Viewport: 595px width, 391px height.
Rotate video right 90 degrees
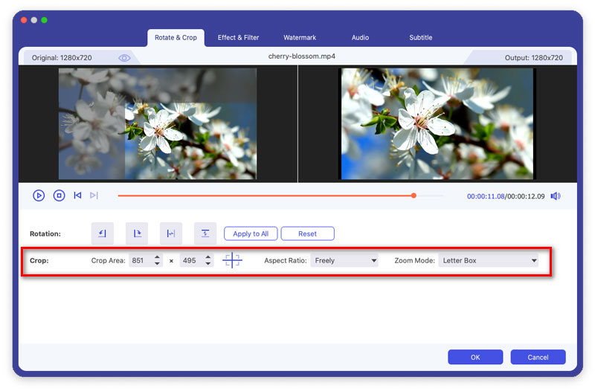pos(137,233)
